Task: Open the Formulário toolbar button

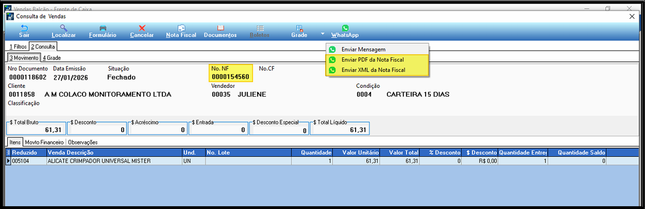Action: pos(103,31)
